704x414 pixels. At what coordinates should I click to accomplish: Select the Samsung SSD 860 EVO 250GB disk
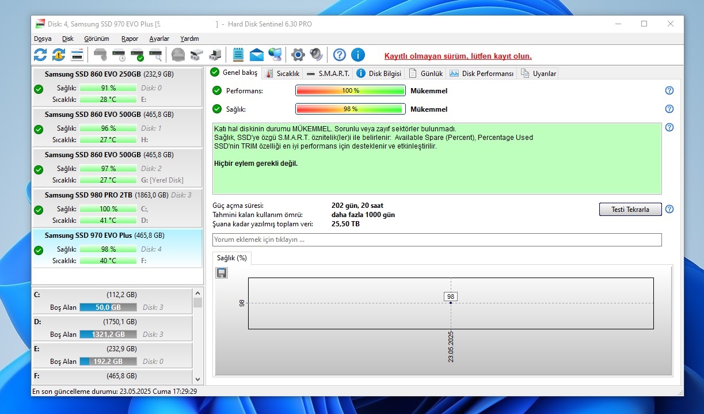(x=117, y=87)
